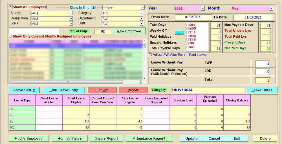Open the Monthly Salary screen
The image size is (282, 144).
[x=69, y=138]
